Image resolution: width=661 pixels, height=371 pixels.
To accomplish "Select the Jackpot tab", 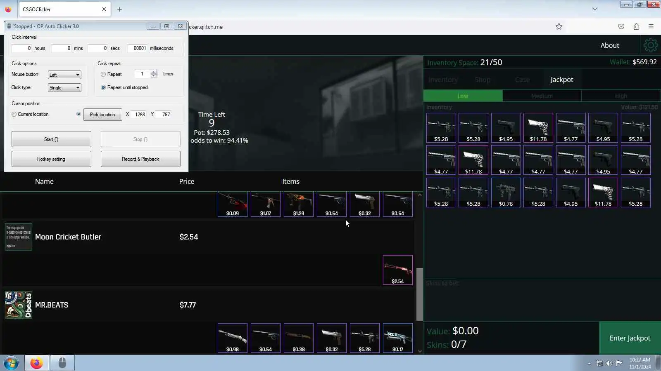I will (x=562, y=80).
